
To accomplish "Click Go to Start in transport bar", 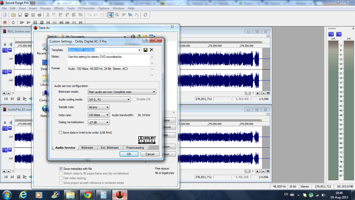I will pos(48,22).
